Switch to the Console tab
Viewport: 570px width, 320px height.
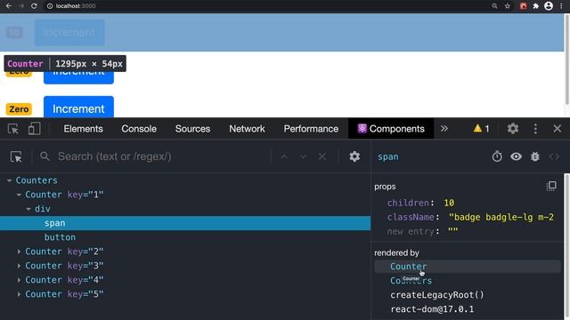[x=139, y=129]
